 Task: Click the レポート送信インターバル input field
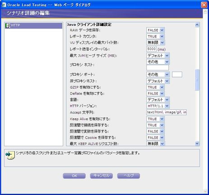click(151, 49)
